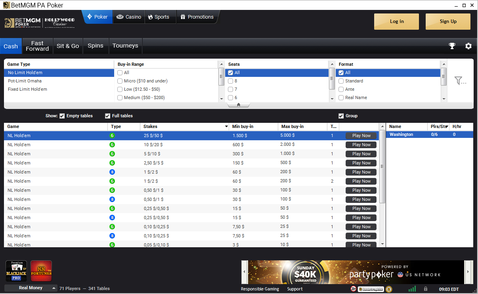Click green 6-seat icon in 2,50 $/5 $ row
Screen dimensions: 478x294
pyautogui.click(x=112, y=163)
